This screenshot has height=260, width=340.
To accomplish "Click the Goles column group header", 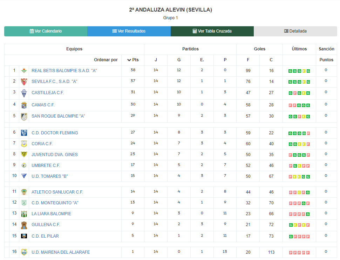I will tap(259, 49).
